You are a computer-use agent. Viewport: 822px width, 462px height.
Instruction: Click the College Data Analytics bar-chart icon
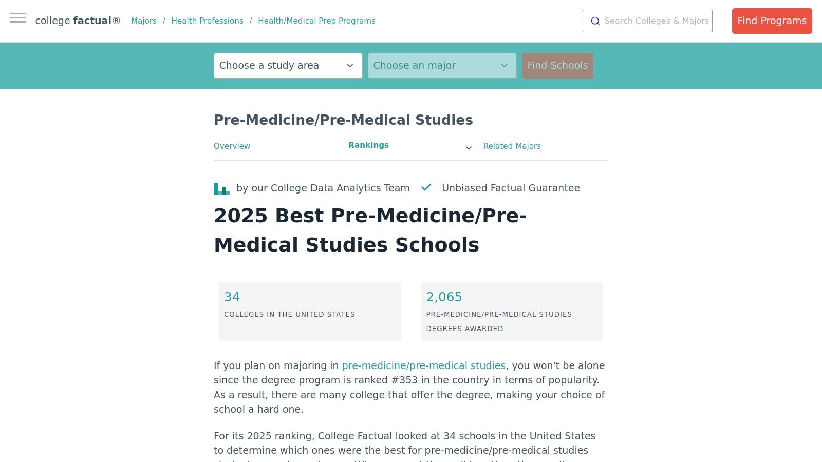tap(221, 189)
